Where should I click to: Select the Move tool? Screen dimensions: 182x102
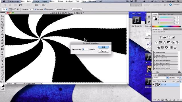pos(2,16)
